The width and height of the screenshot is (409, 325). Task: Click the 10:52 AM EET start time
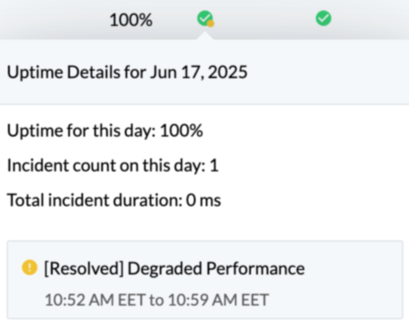[94, 300]
